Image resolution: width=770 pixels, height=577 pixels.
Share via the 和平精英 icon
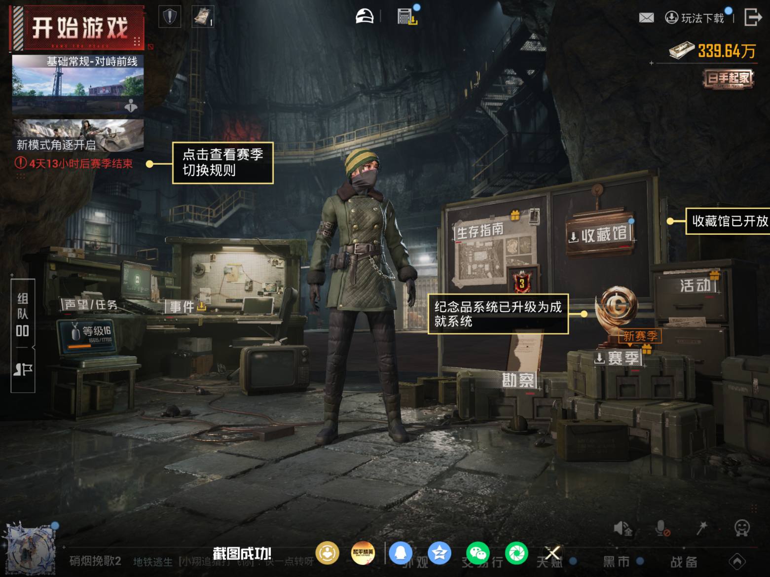[x=363, y=553]
